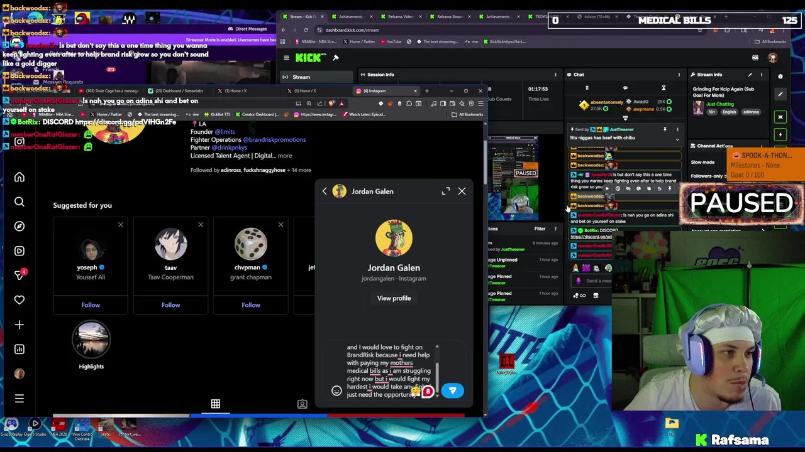Open Channel Actions three-dot options menu
This screenshot has width=805, height=452.
[762, 146]
